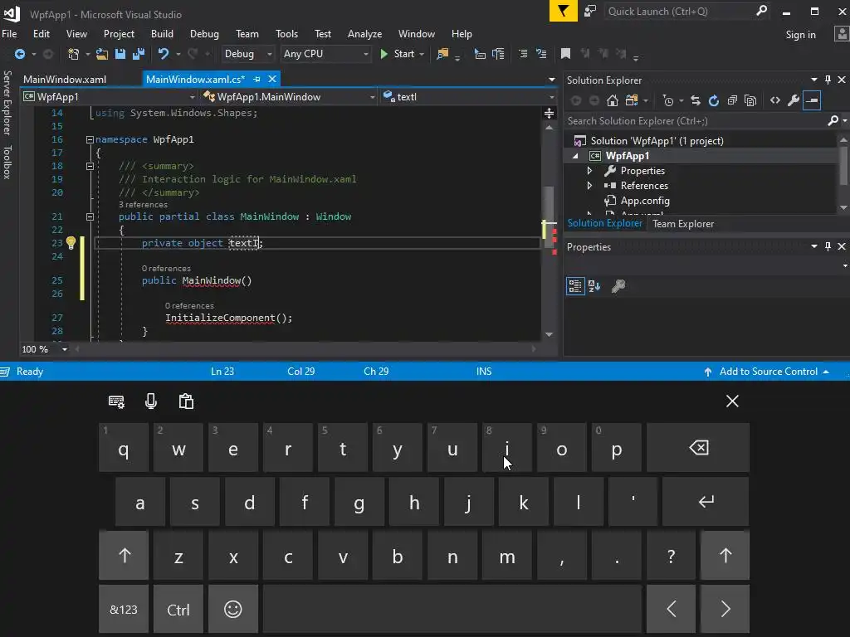This screenshot has width=850, height=637.
Task: Toggle Preview Selected Items button
Action: (812, 100)
